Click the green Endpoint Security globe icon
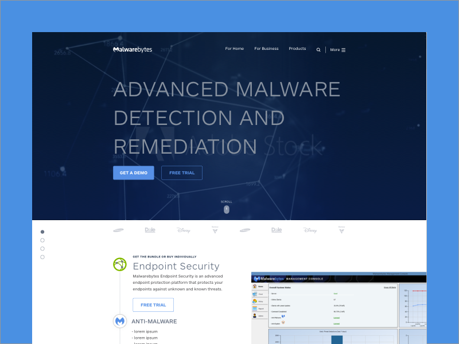 pyautogui.click(x=120, y=264)
